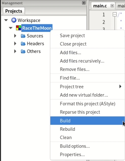Close the Management panel
125x161 pixels.
coord(84,3)
